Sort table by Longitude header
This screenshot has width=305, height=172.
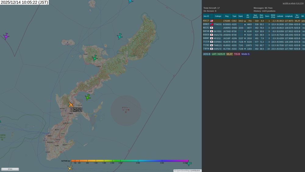point(289,16)
